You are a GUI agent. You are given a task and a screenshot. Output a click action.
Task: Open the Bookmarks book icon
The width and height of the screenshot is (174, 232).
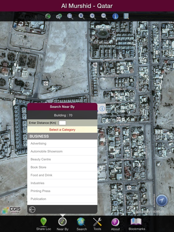point(136,221)
